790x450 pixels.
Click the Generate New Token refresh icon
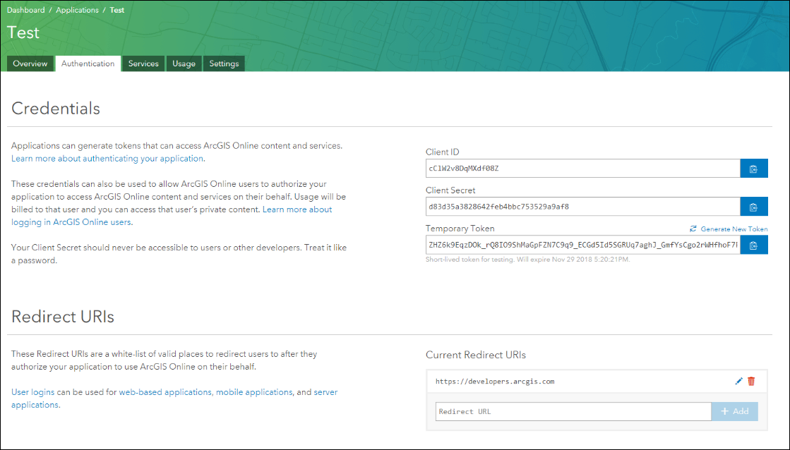point(693,229)
